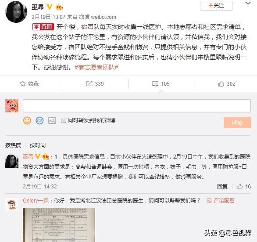Like the post with 302 thumbs-up
Viewport: 257px width, 242px height.
click(x=221, y=84)
